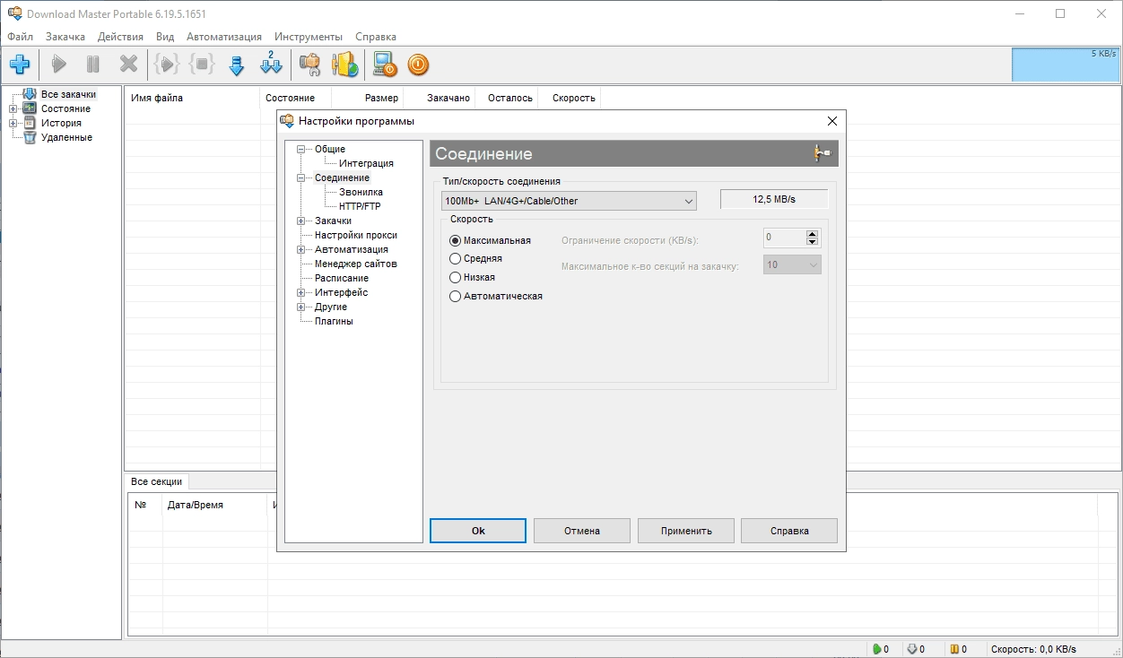Select Настройки прокси in settings tree
The height and width of the screenshot is (658, 1123).
356,235
